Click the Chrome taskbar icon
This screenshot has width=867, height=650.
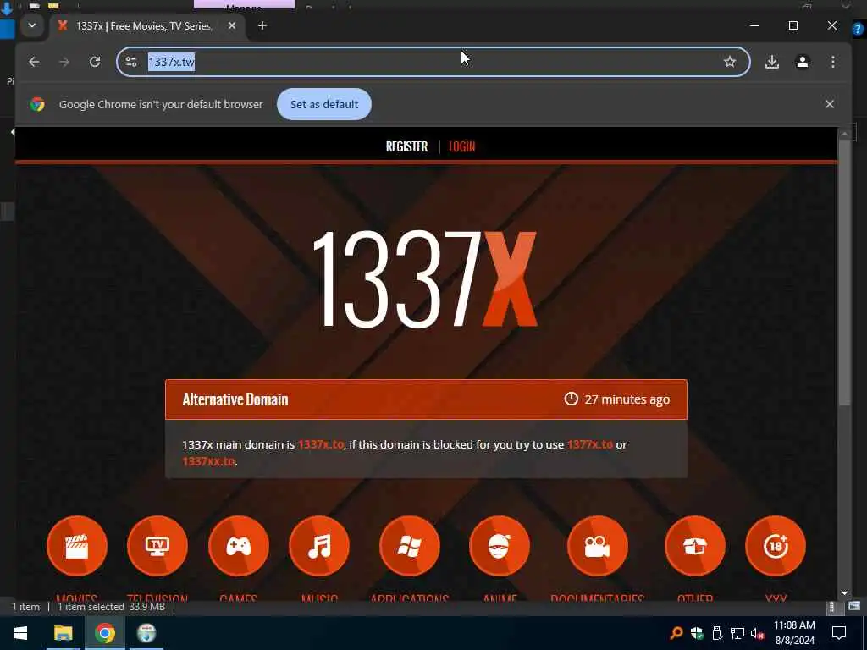pyautogui.click(x=104, y=633)
